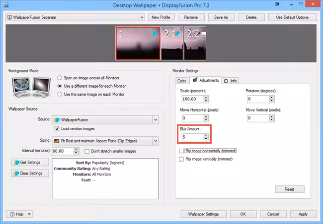The height and width of the screenshot is (224, 323).
Task: Select monitor 2.1 wallpaper preview
Action: (172, 43)
